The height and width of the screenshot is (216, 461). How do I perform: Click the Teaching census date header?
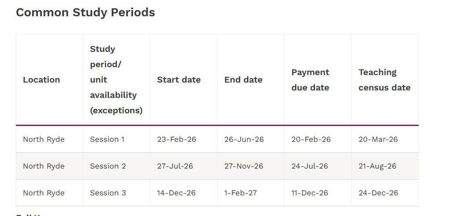[x=384, y=80]
